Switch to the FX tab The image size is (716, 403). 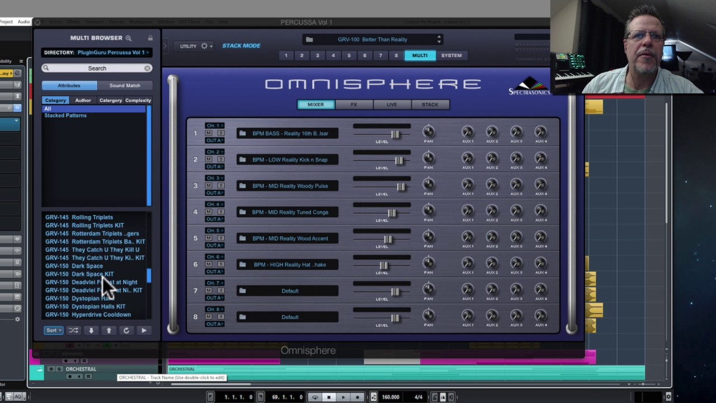(x=354, y=105)
